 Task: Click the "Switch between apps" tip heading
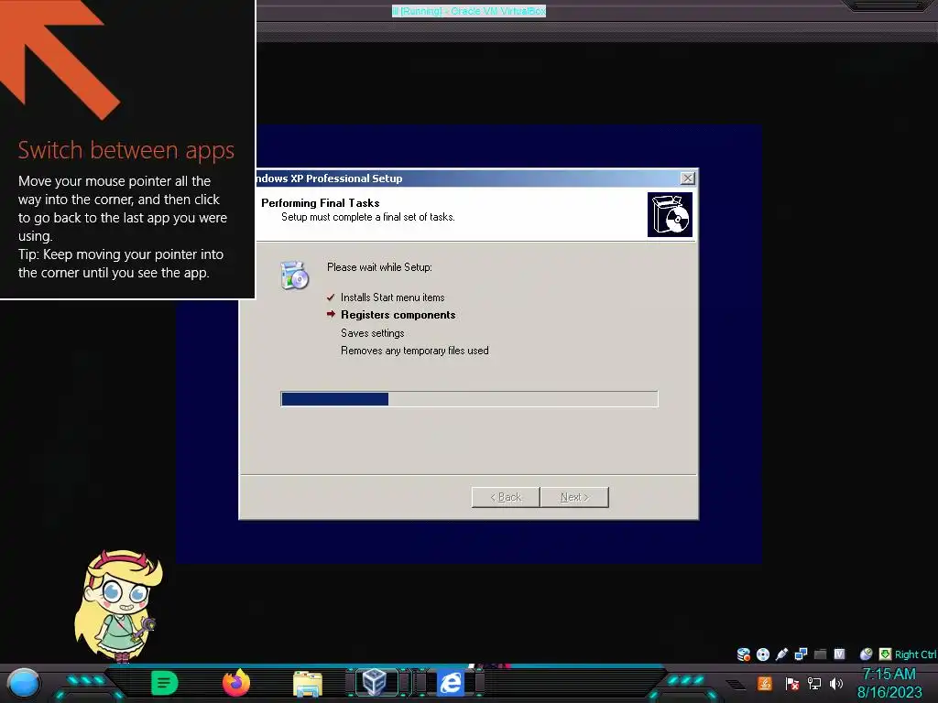125,150
